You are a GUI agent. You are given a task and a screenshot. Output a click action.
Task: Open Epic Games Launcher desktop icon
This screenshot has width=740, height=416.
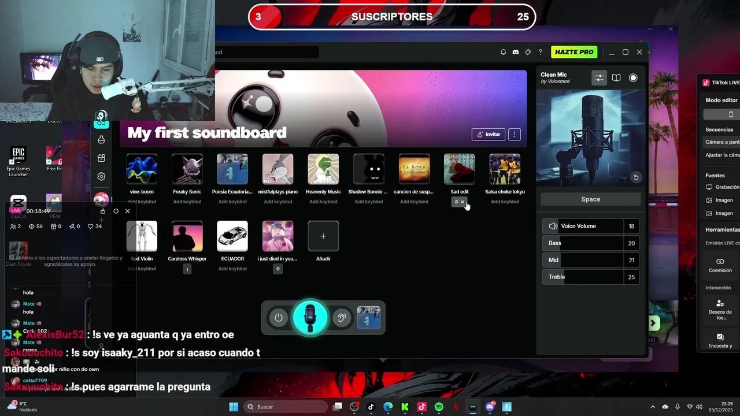(18, 162)
